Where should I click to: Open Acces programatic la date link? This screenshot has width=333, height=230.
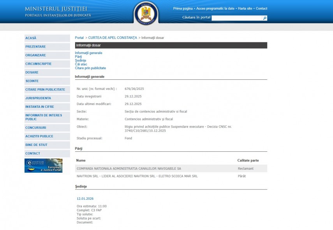tap(215, 9)
